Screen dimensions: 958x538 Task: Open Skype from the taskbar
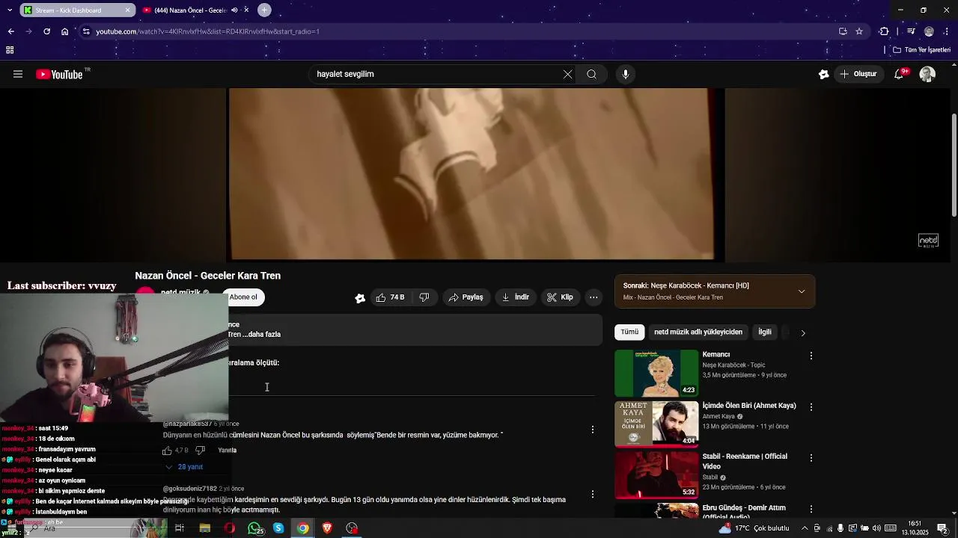coord(278,528)
